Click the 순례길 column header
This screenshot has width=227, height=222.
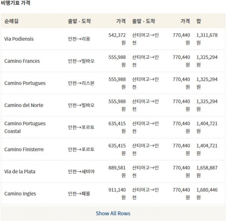11,21
